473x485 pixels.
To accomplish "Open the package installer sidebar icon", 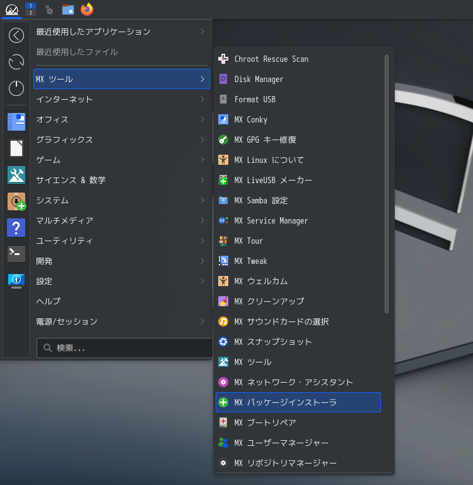I will [x=16, y=201].
